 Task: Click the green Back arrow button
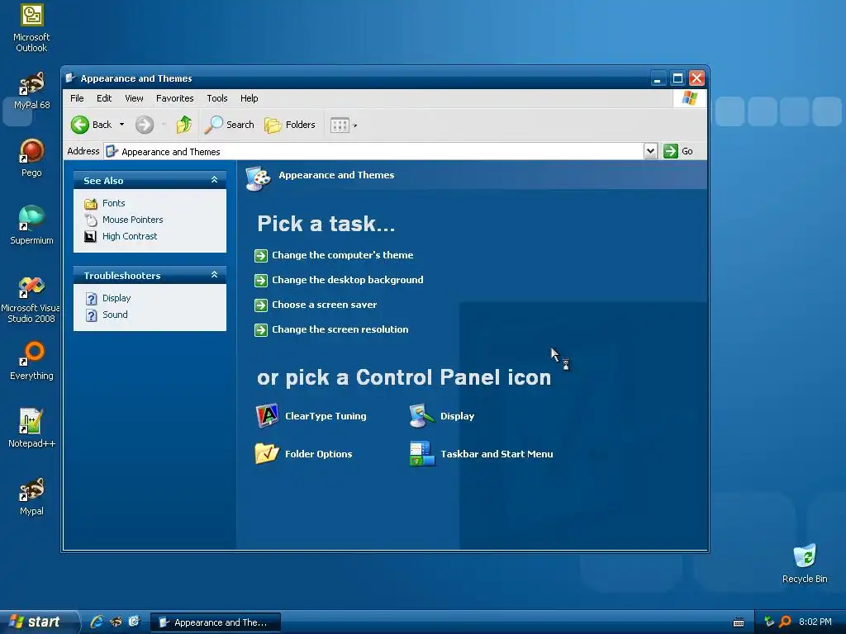click(x=80, y=125)
